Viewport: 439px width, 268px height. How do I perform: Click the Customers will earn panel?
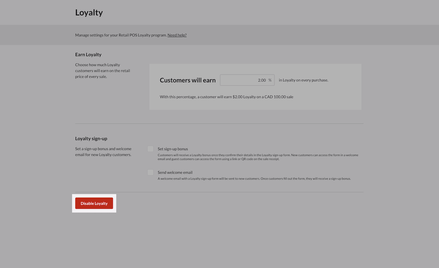[256, 87]
